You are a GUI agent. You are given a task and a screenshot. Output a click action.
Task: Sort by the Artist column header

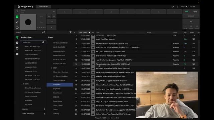point(149,33)
